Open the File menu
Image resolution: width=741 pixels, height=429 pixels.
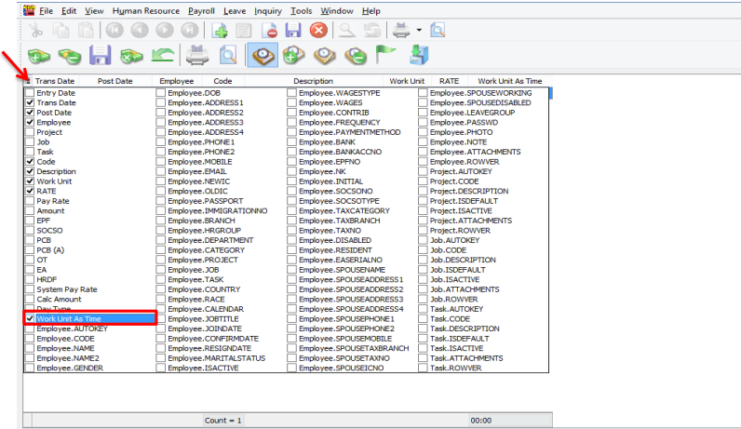point(46,10)
